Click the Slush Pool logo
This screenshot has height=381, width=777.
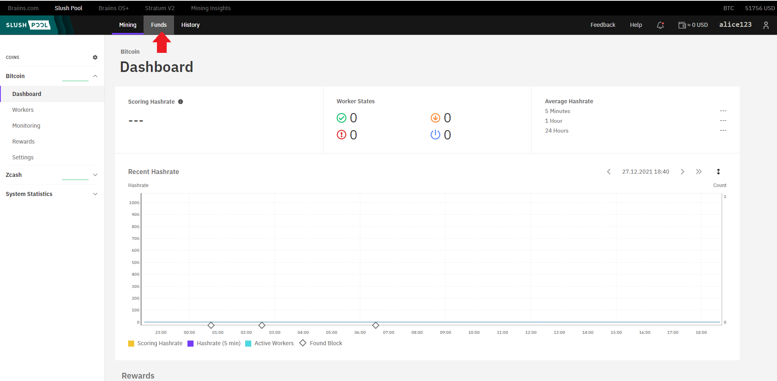coord(28,25)
